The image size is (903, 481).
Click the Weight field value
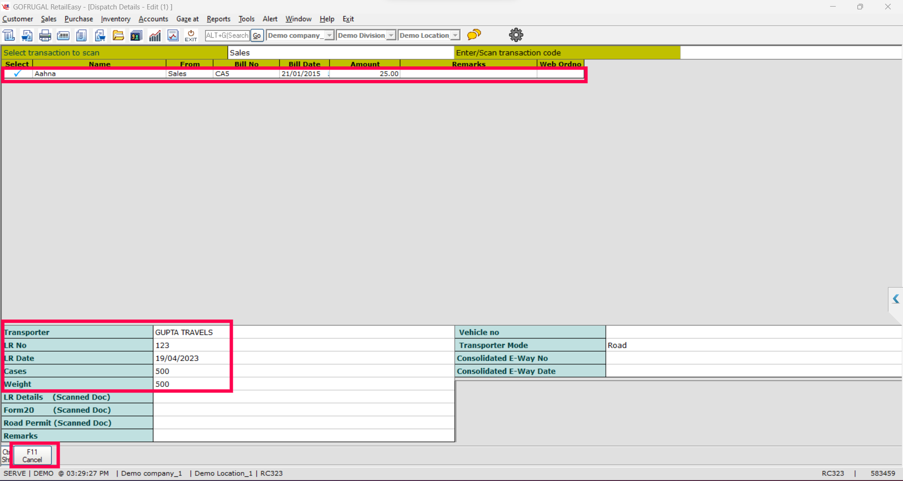point(304,384)
